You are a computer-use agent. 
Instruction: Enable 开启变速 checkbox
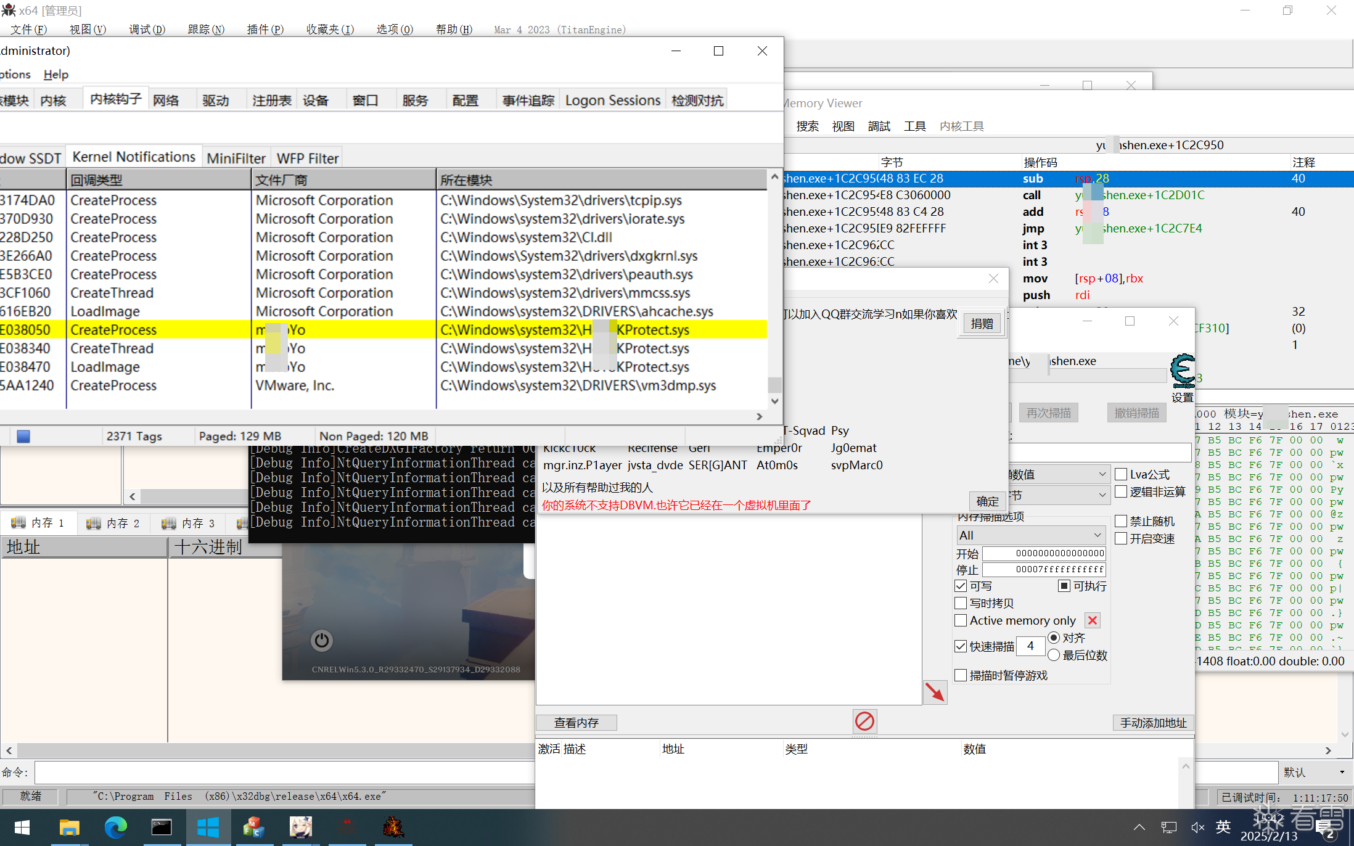tap(1121, 538)
